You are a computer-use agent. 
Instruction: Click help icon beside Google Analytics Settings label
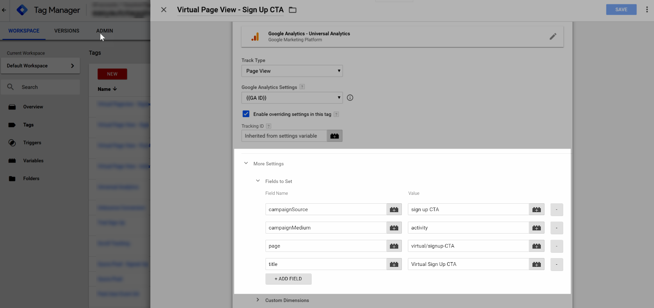[x=302, y=87]
